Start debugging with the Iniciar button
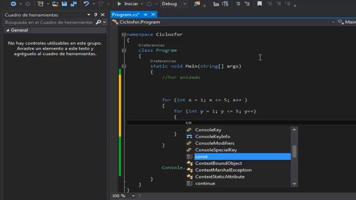 (127, 4)
